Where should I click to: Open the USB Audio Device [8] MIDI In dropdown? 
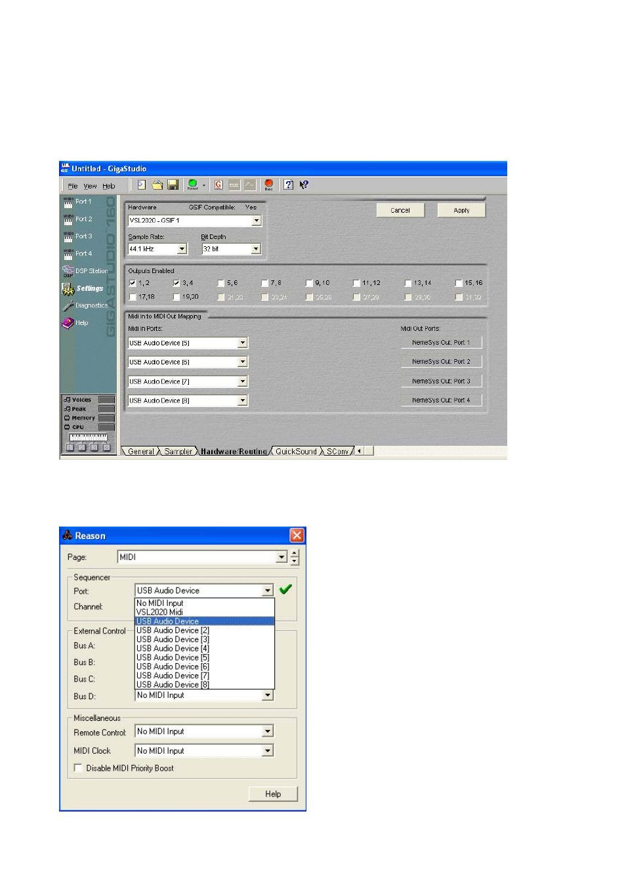243,400
